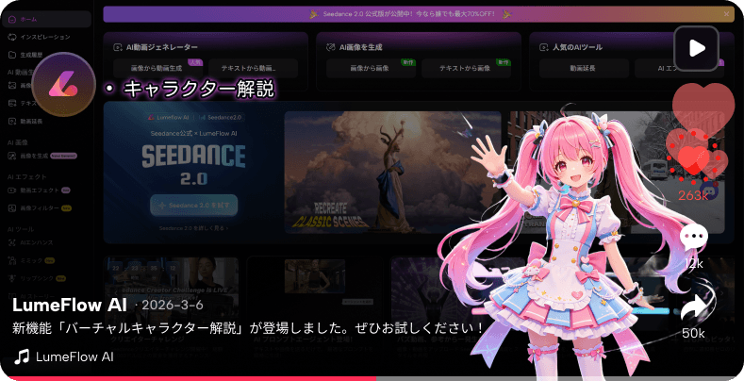
Task: Click the 2026-3-6 post date
Action: pyautogui.click(x=172, y=306)
